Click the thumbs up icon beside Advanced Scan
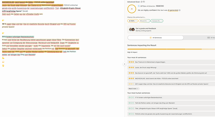This screenshot has height=117, width=215. [x=142, y=2]
